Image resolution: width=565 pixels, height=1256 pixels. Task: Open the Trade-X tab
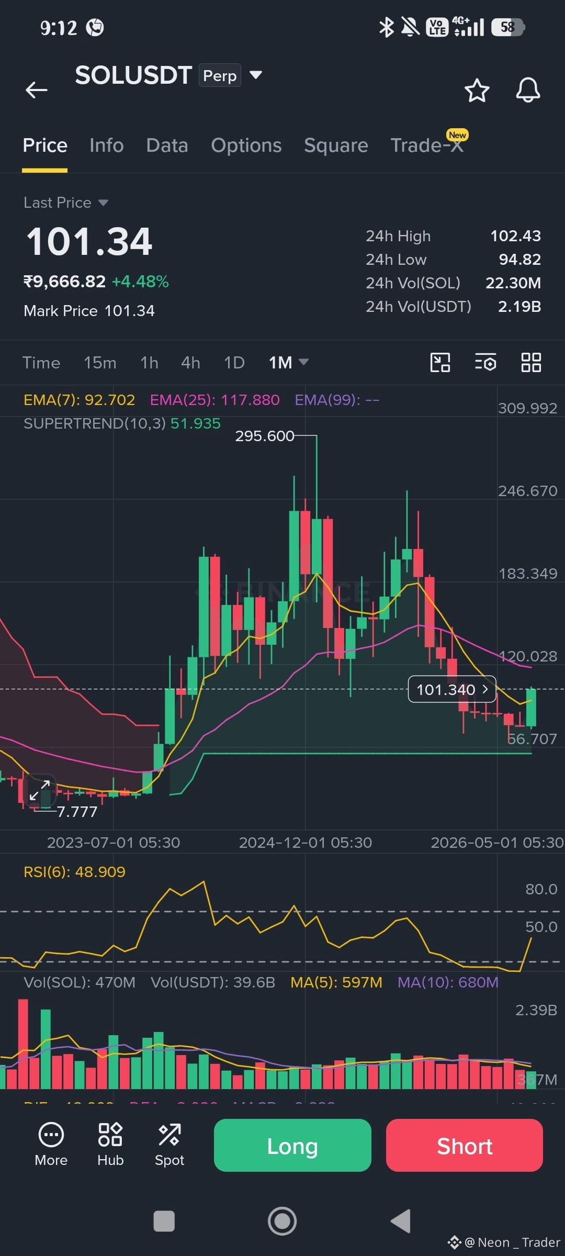coord(427,145)
